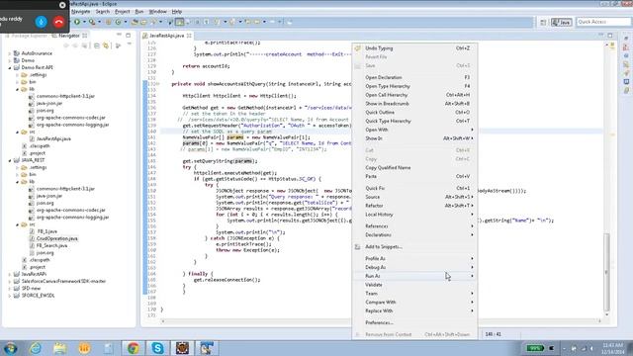Image resolution: width=633 pixels, height=356 pixels.
Task: Click Collapse All icon in Navigator toolbar
Action: [x=97, y=45]
